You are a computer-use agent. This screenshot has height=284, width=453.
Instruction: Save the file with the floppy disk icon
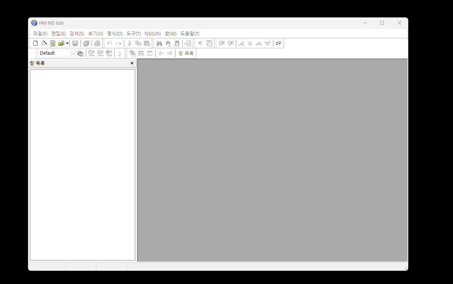75,43
